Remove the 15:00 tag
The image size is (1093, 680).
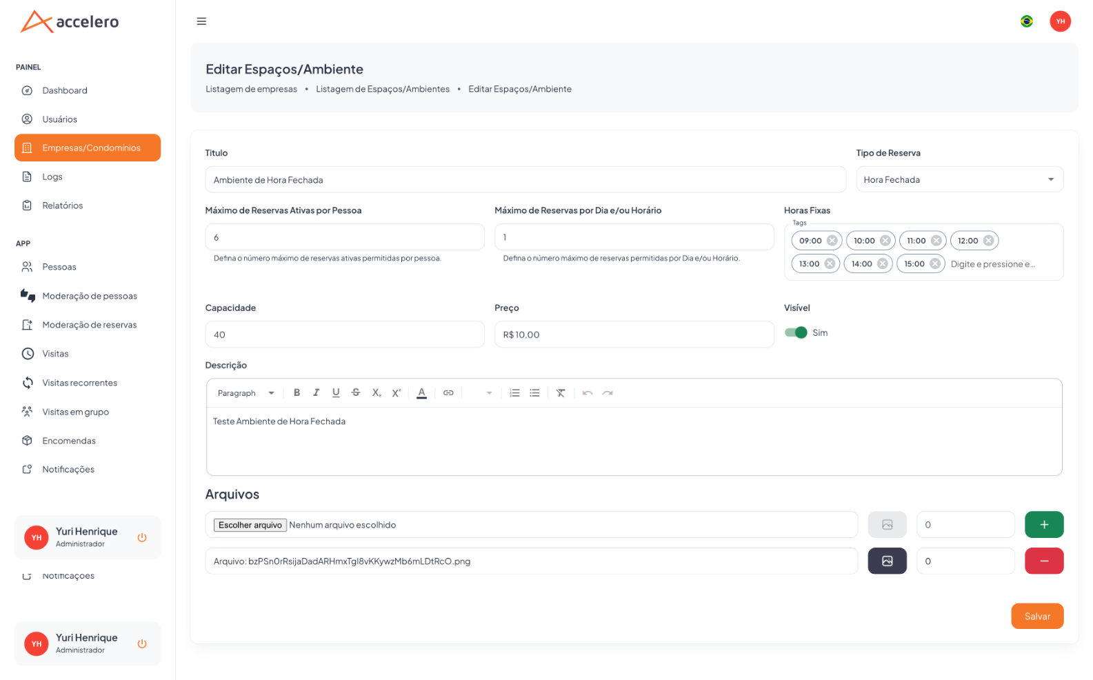point(935,263)
